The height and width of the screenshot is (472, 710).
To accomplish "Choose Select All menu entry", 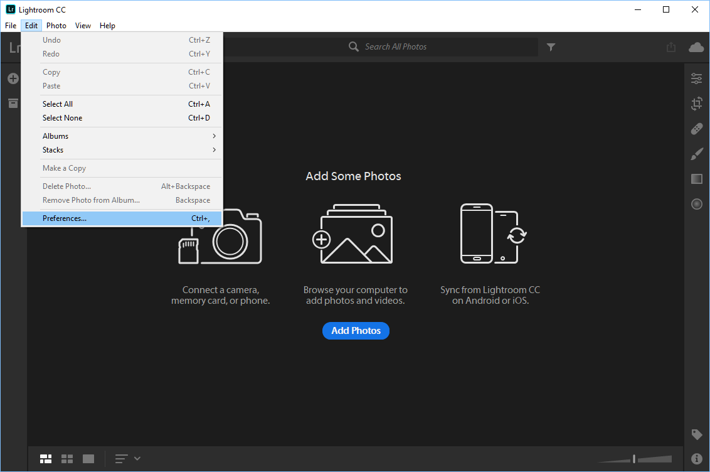I will (x=122, y=104).
